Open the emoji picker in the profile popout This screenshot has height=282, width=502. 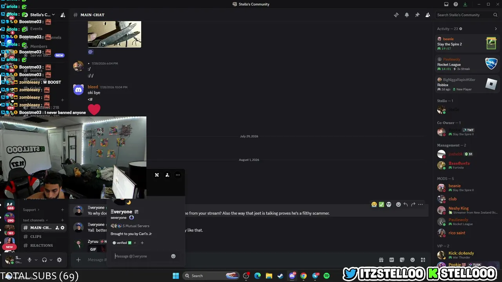click(173, 256)
